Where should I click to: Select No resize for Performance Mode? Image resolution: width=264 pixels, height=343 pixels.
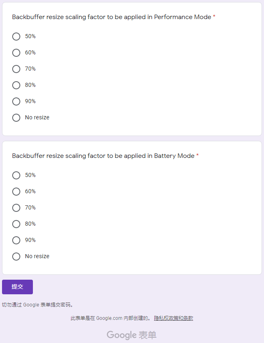(x=16, y=118)
